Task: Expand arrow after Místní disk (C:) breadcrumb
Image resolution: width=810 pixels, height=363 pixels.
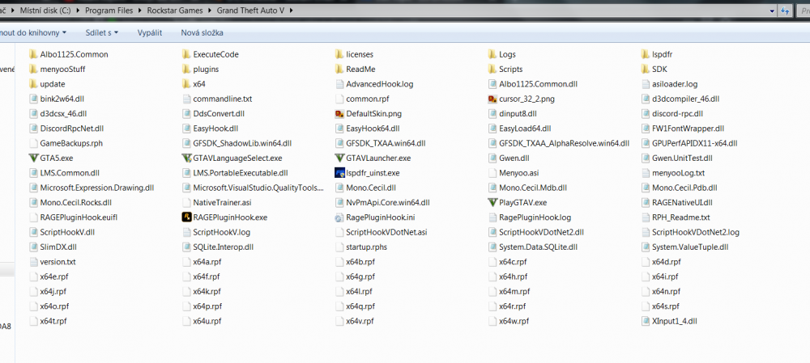Action: click(79, 11)
